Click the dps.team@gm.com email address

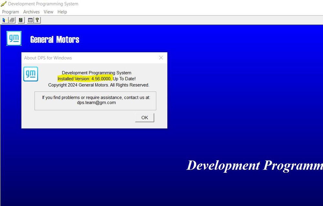point(96,103)
